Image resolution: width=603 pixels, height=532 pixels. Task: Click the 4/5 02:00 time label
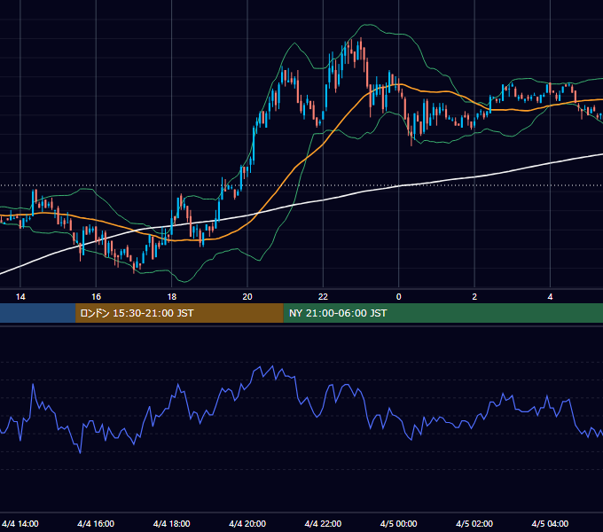click(x=474, y=524)
